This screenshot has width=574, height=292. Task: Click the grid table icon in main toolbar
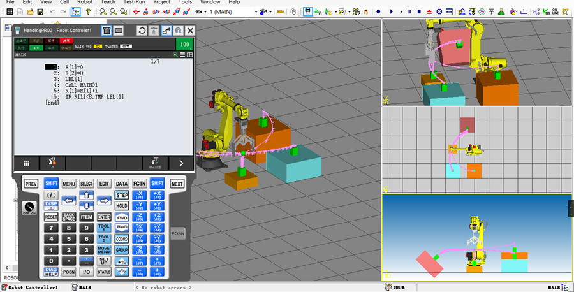click(x=10, y=11)
